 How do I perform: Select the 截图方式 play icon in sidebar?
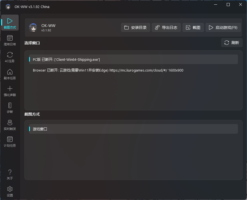(10, 21)
